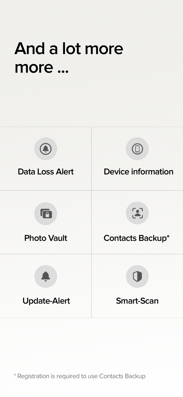
Task: Open the Update-Alert feature tile
Action: [45, 286]
